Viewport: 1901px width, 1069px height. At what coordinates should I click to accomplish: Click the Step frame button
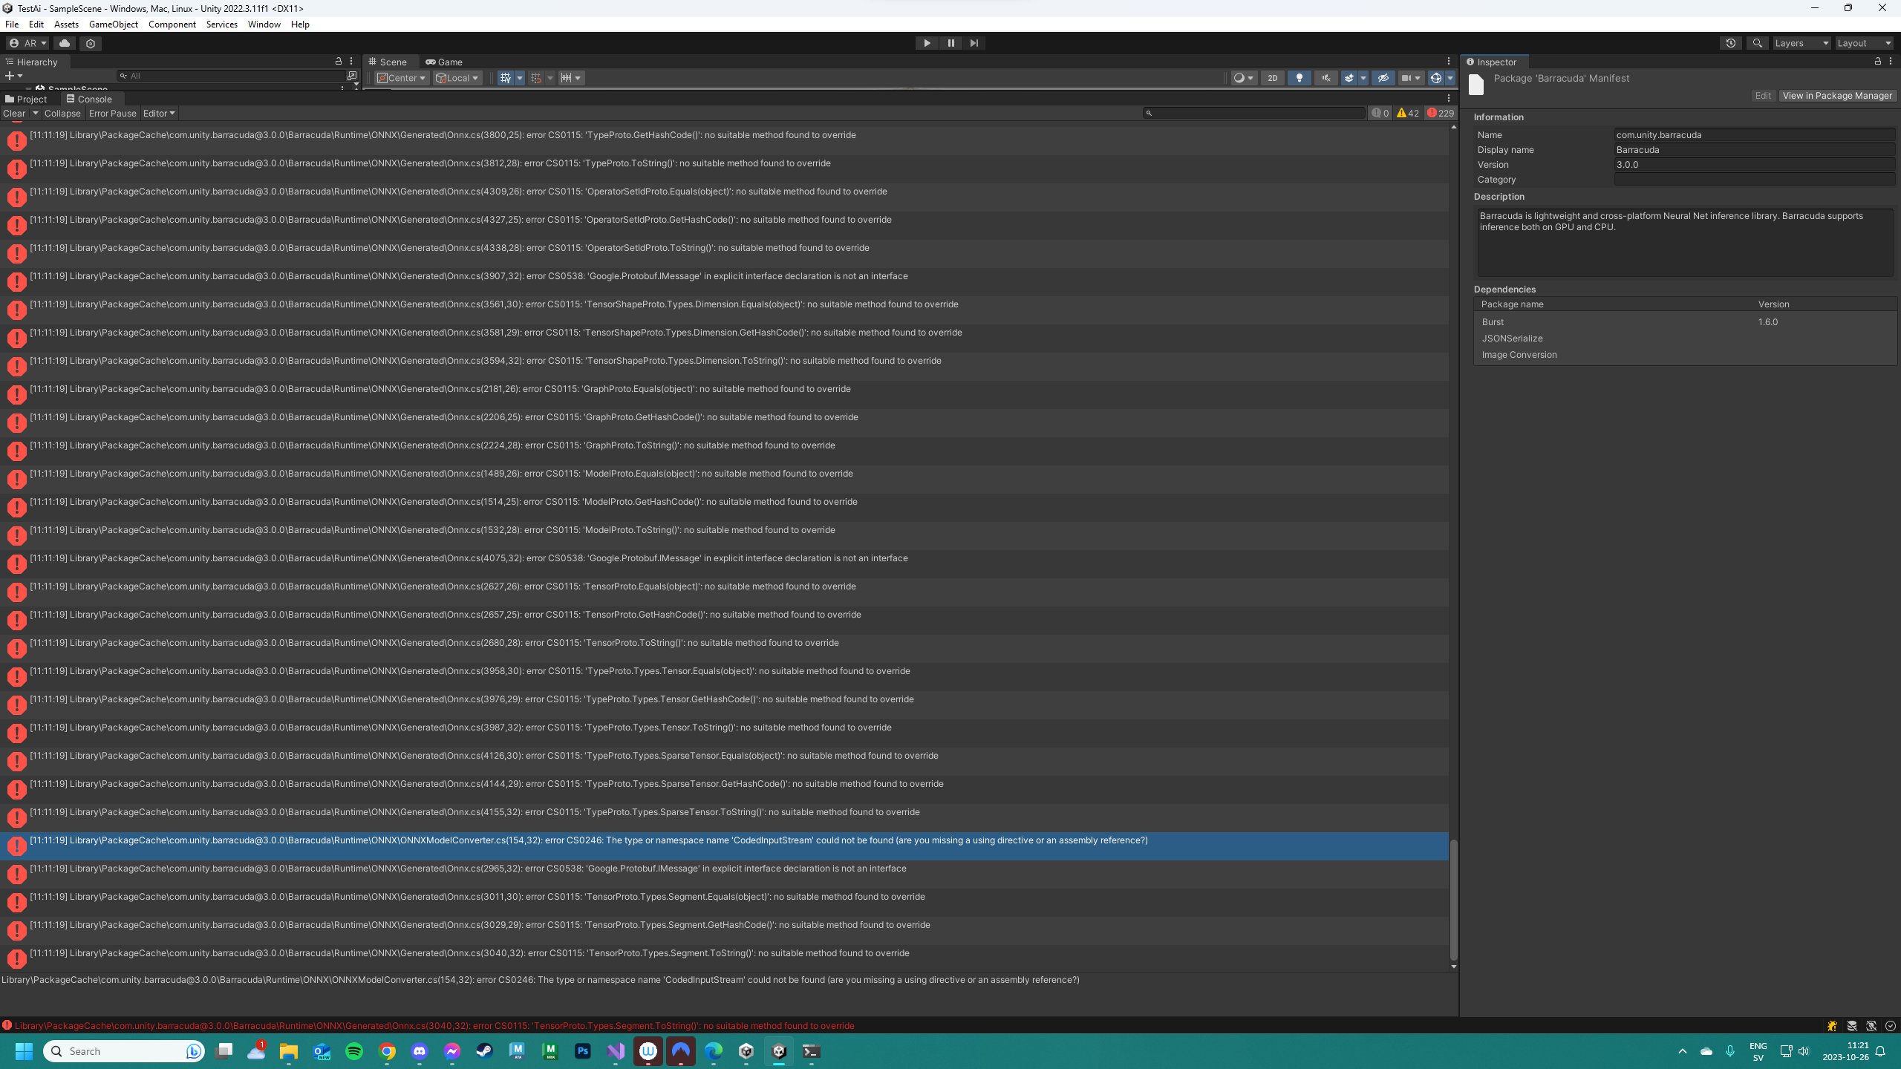coord(974,43)
